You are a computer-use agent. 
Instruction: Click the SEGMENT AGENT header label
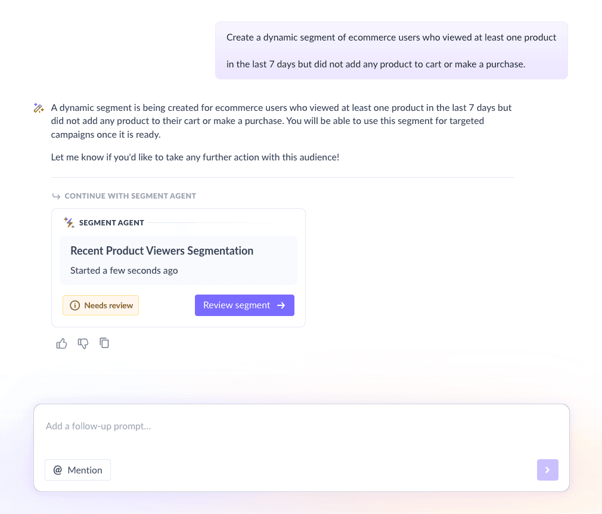click(111, 222)
